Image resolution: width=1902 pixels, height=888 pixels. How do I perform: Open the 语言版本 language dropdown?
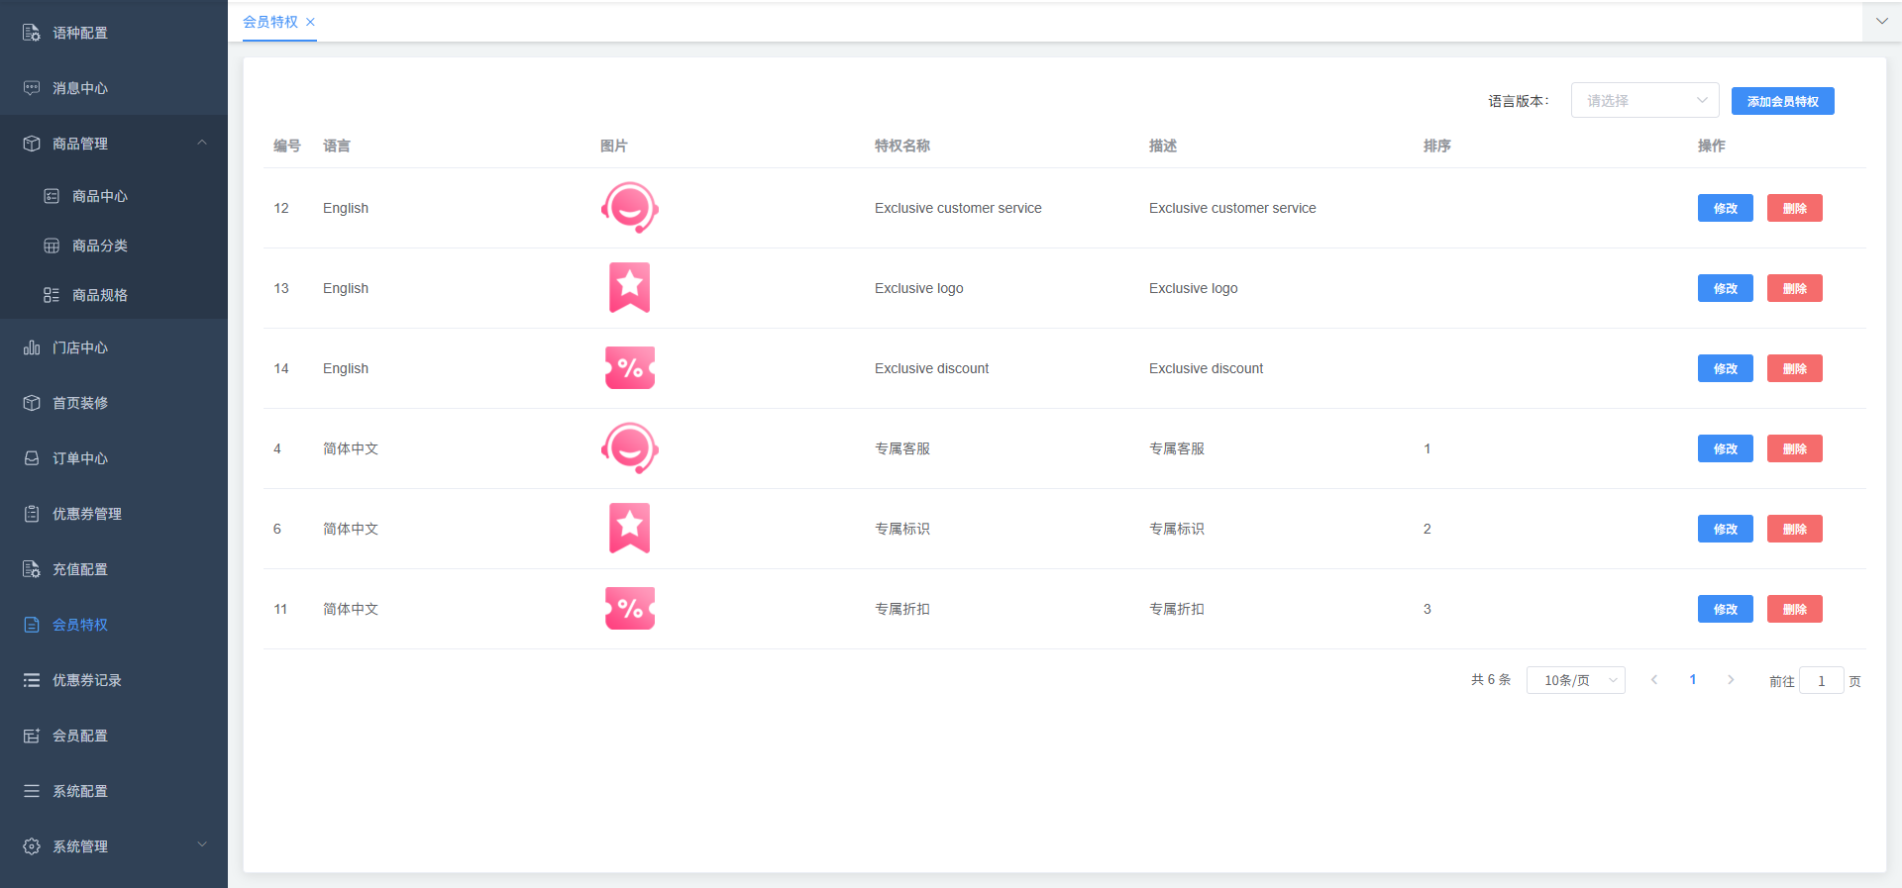(1644, 101)
